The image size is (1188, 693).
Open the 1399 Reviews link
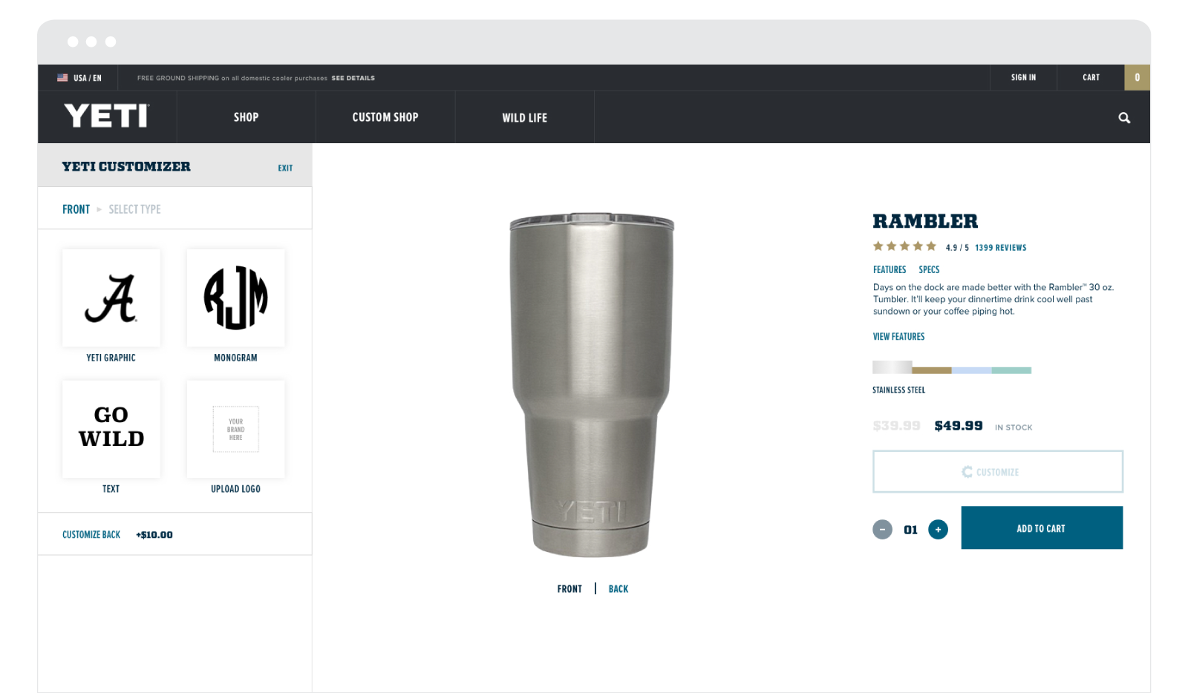tap(1000, 248)
